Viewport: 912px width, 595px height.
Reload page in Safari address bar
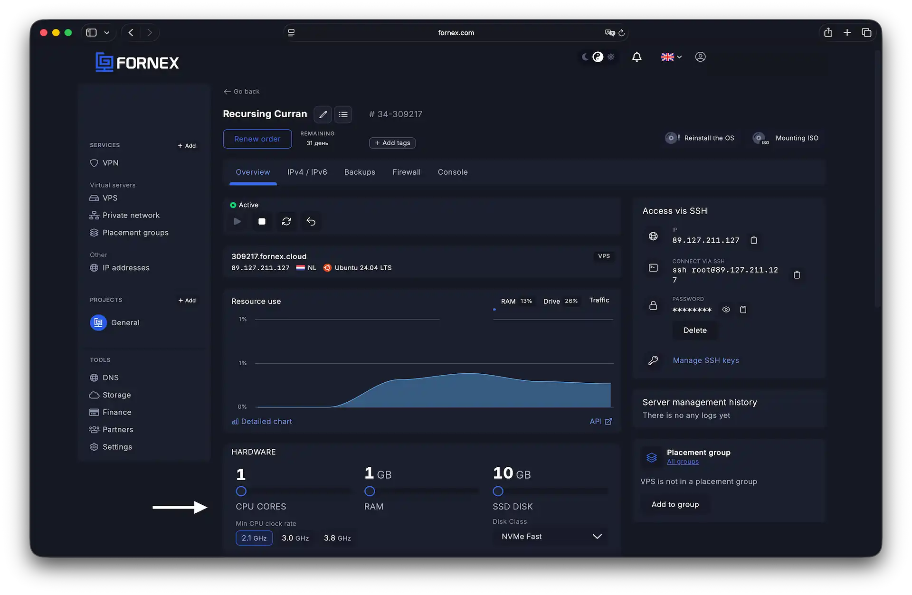[621, 33]
